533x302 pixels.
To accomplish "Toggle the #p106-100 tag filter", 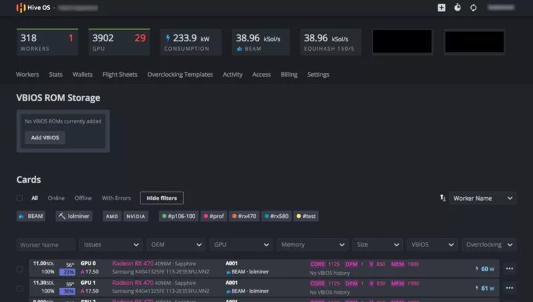I will [179, 216].
